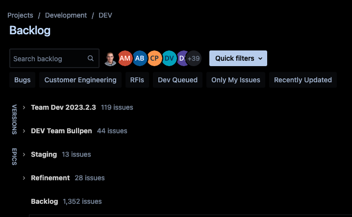Screen dimensions: 352x217
Task: Filter by AB assignee avatar
Action: tap(140, 58)
